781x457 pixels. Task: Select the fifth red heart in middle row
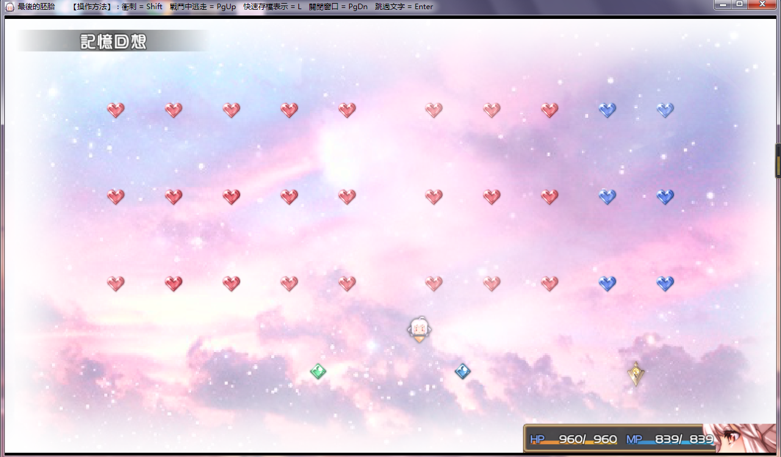click(x=347, y=196)
